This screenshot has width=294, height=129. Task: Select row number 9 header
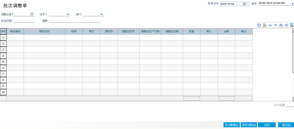tap(3, 86)
